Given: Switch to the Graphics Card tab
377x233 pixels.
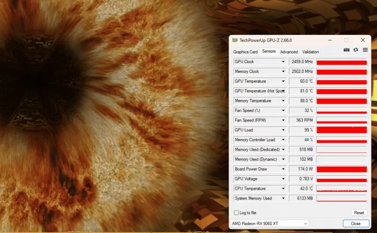Looking at the screenshot, I should tap(246, 52).
